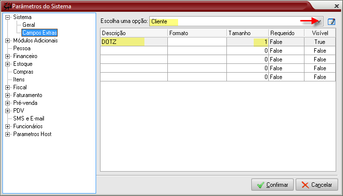The height and width of the screenshot is (196, 343).
Task: Select Parametros Host label in tree
Action: (32, 134)
